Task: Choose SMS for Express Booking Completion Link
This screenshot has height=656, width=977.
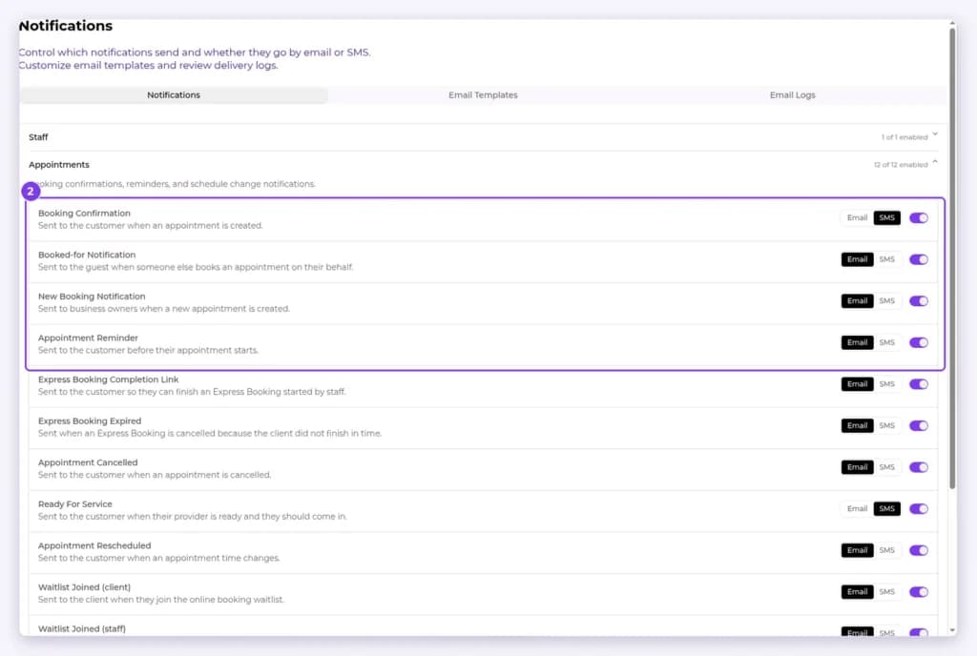Action: (886, 384)
